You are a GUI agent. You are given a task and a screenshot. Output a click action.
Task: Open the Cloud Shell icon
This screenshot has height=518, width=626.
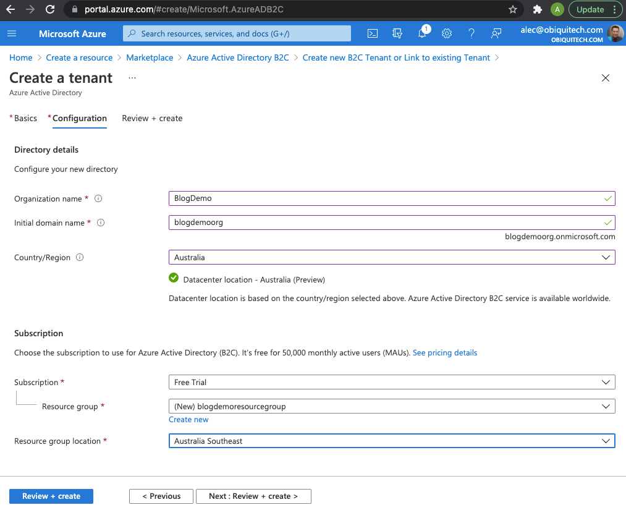(373, 33)
